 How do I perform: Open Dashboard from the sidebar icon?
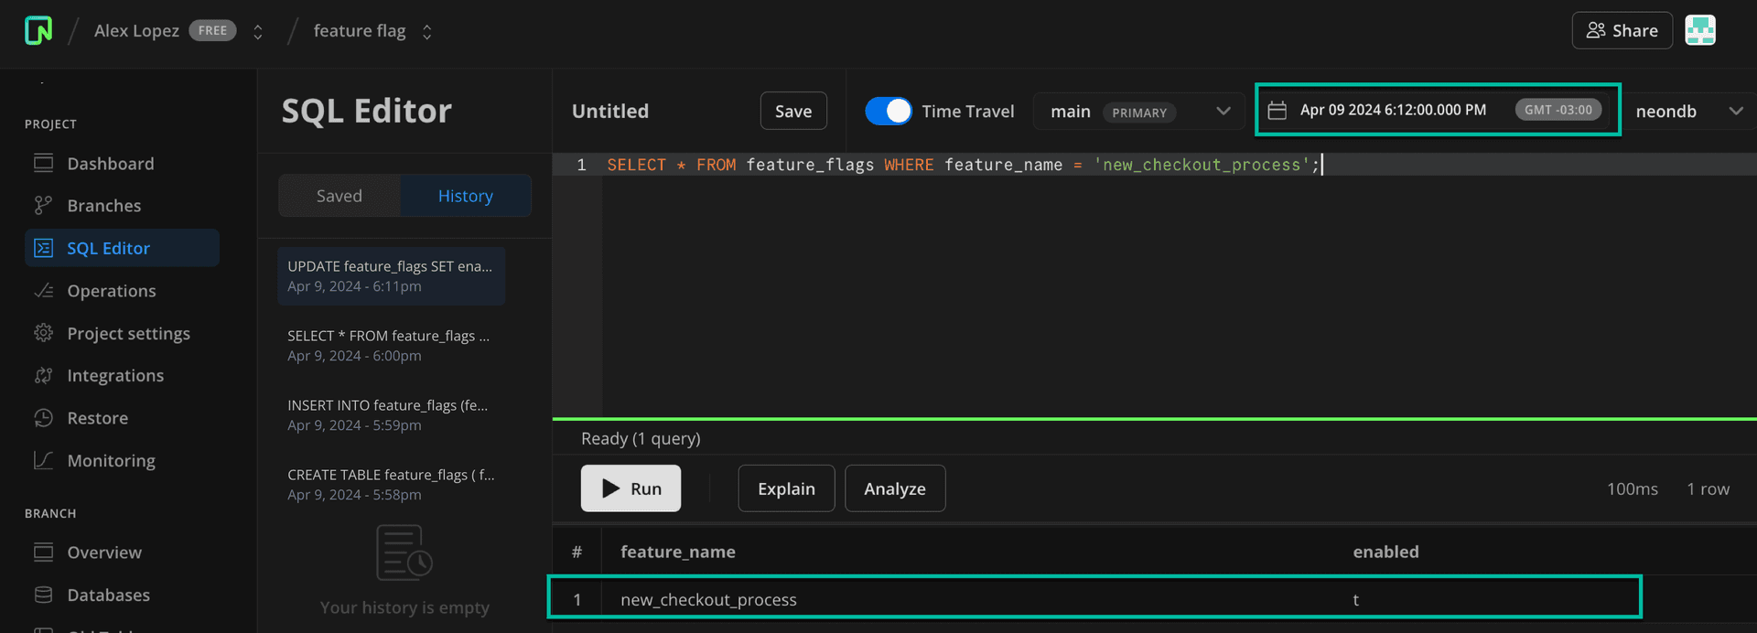click(43, 164)
